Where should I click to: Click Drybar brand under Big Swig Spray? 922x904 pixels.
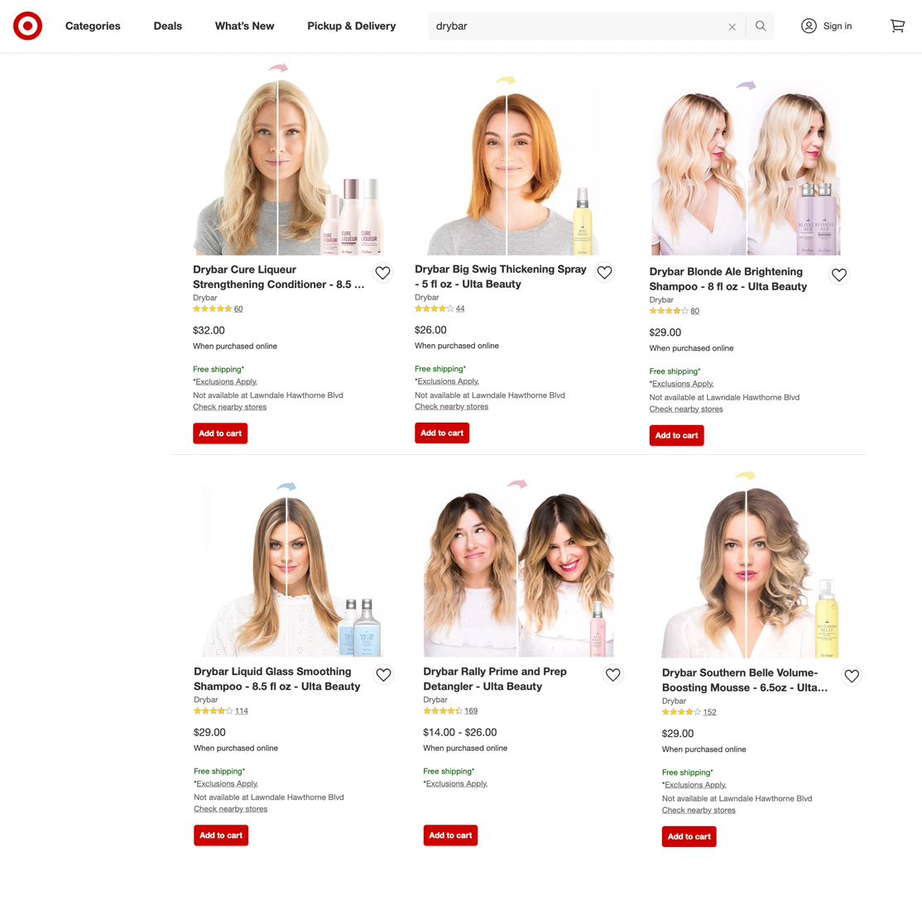click(426, 297)
